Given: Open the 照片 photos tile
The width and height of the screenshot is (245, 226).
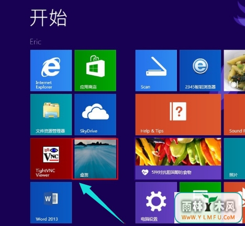Looking at the screenshot, I should point(235,159).
